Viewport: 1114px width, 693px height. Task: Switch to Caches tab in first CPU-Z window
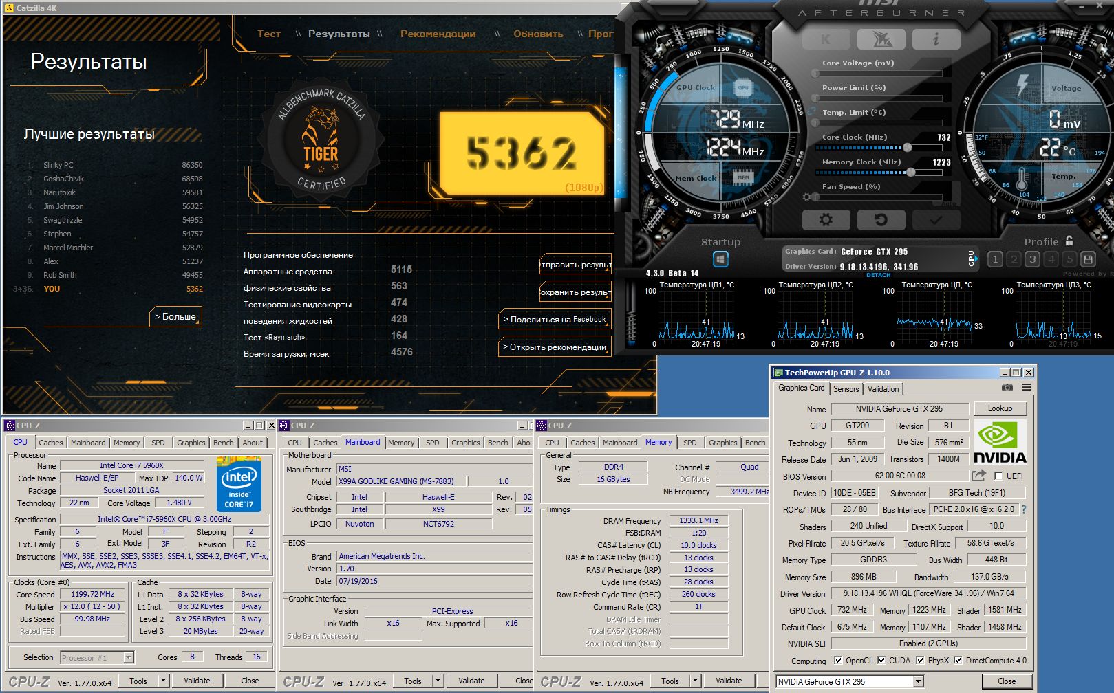point(50,443)
